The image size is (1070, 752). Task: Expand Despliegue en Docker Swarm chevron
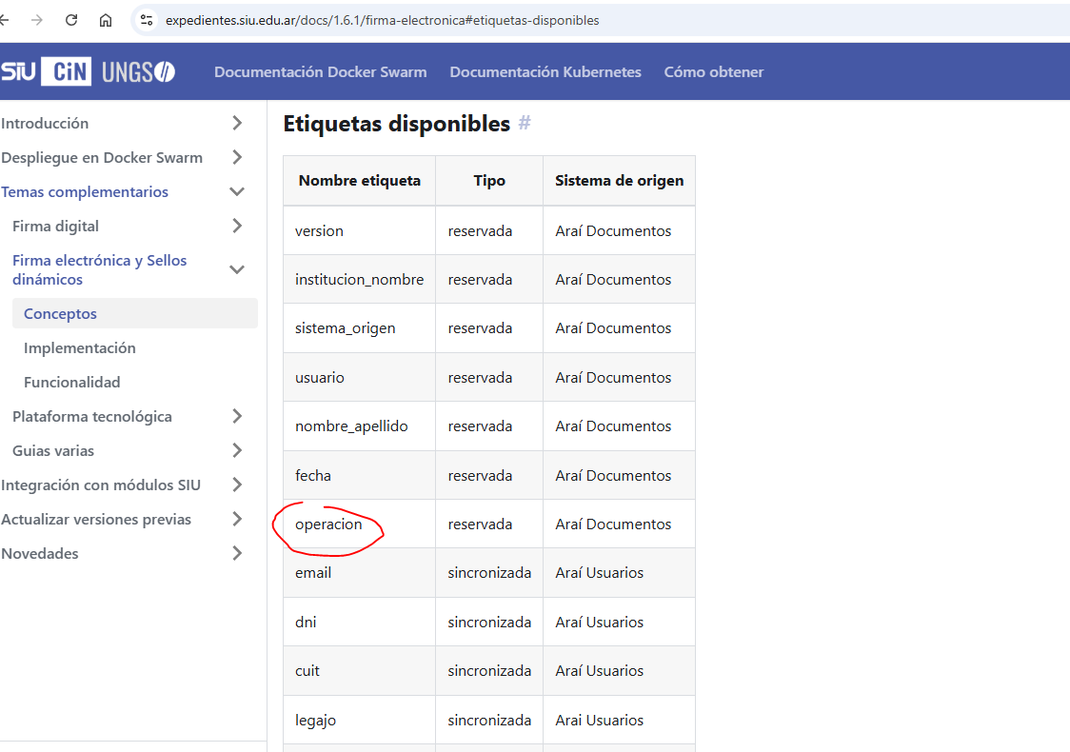pos(237,157)
